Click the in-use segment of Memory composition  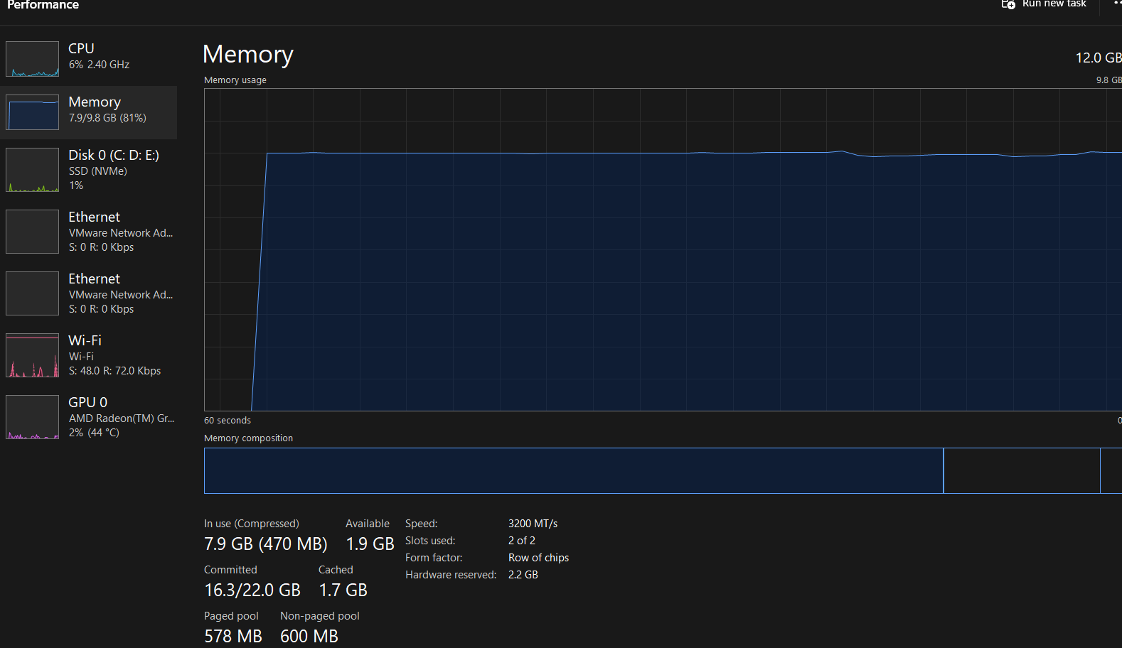(x=573, y=470)
